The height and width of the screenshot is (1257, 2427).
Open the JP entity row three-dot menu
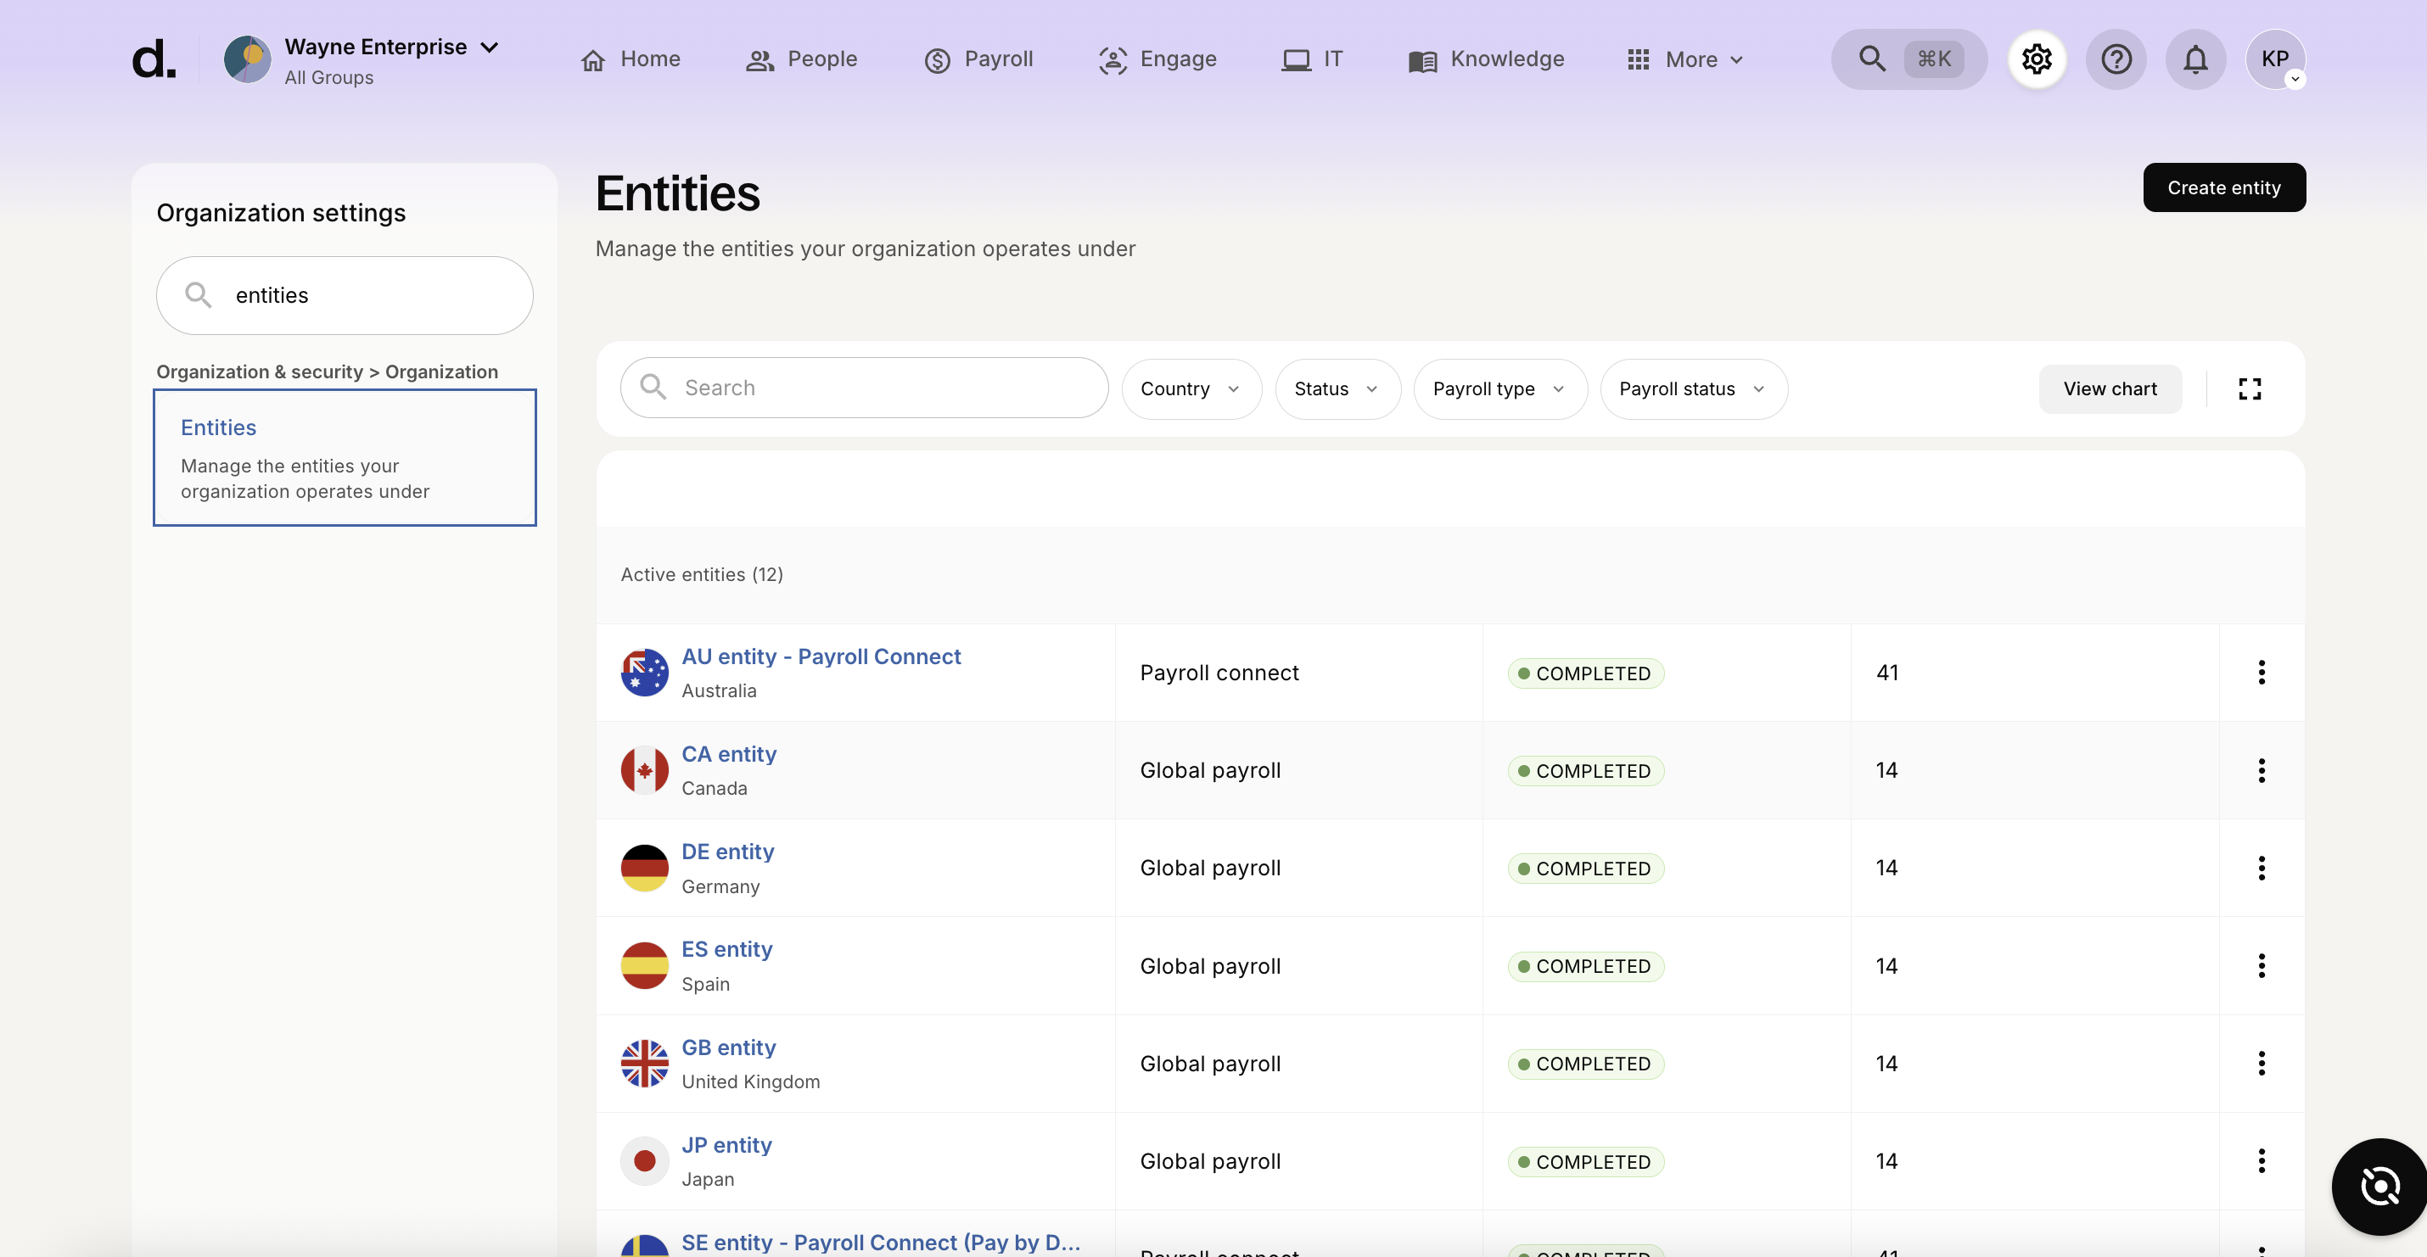click(x=2260, y=1161)
